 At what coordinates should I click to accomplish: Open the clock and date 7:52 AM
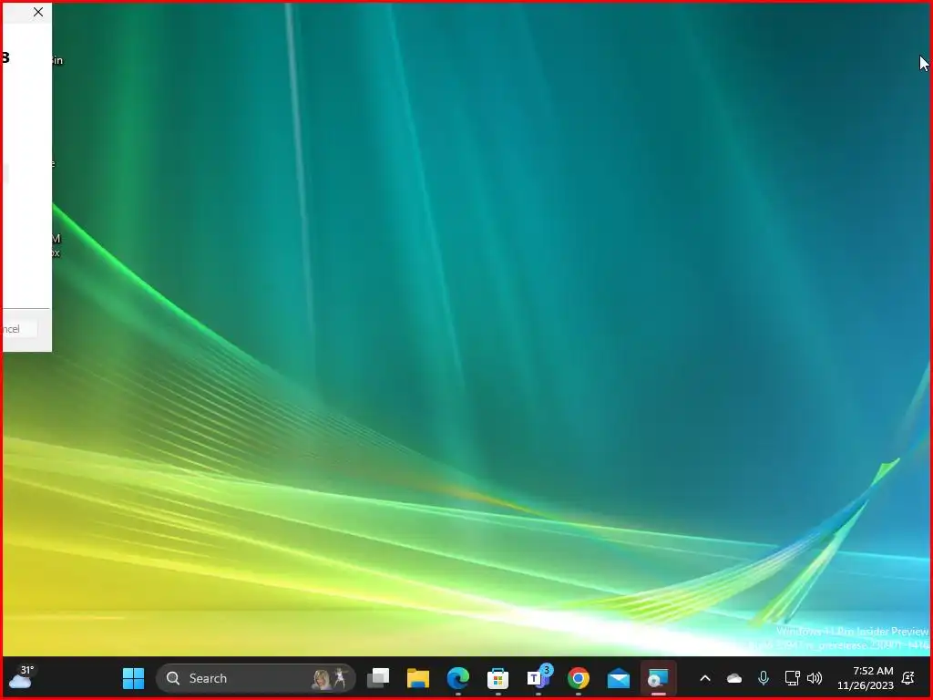(866, 678)
